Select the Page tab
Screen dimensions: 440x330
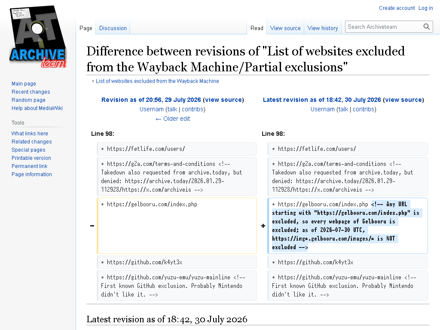86,28
